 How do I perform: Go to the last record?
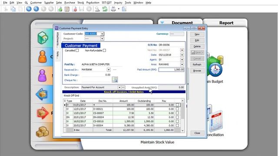pos(51,9)
